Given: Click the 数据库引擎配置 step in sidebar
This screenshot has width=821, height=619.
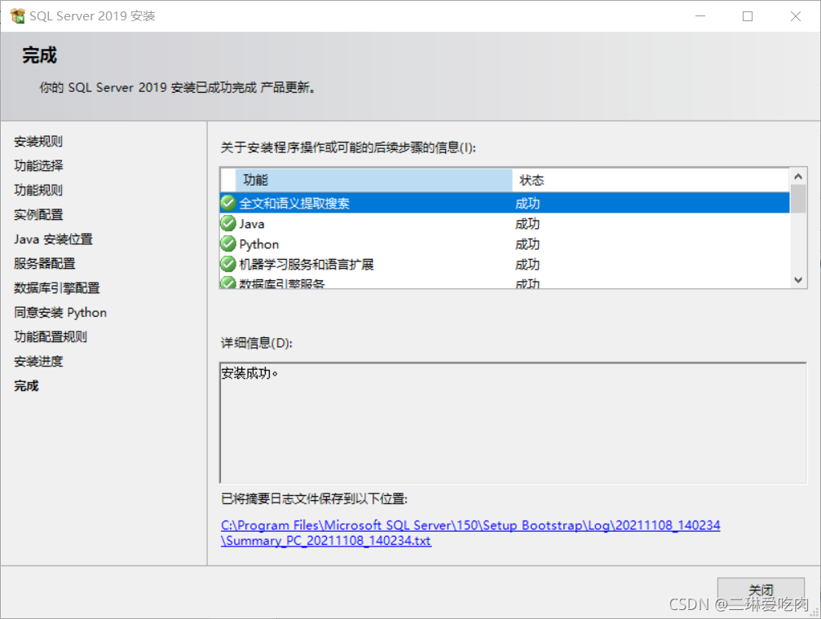Looking at the screenshot, I should point(56,288).
